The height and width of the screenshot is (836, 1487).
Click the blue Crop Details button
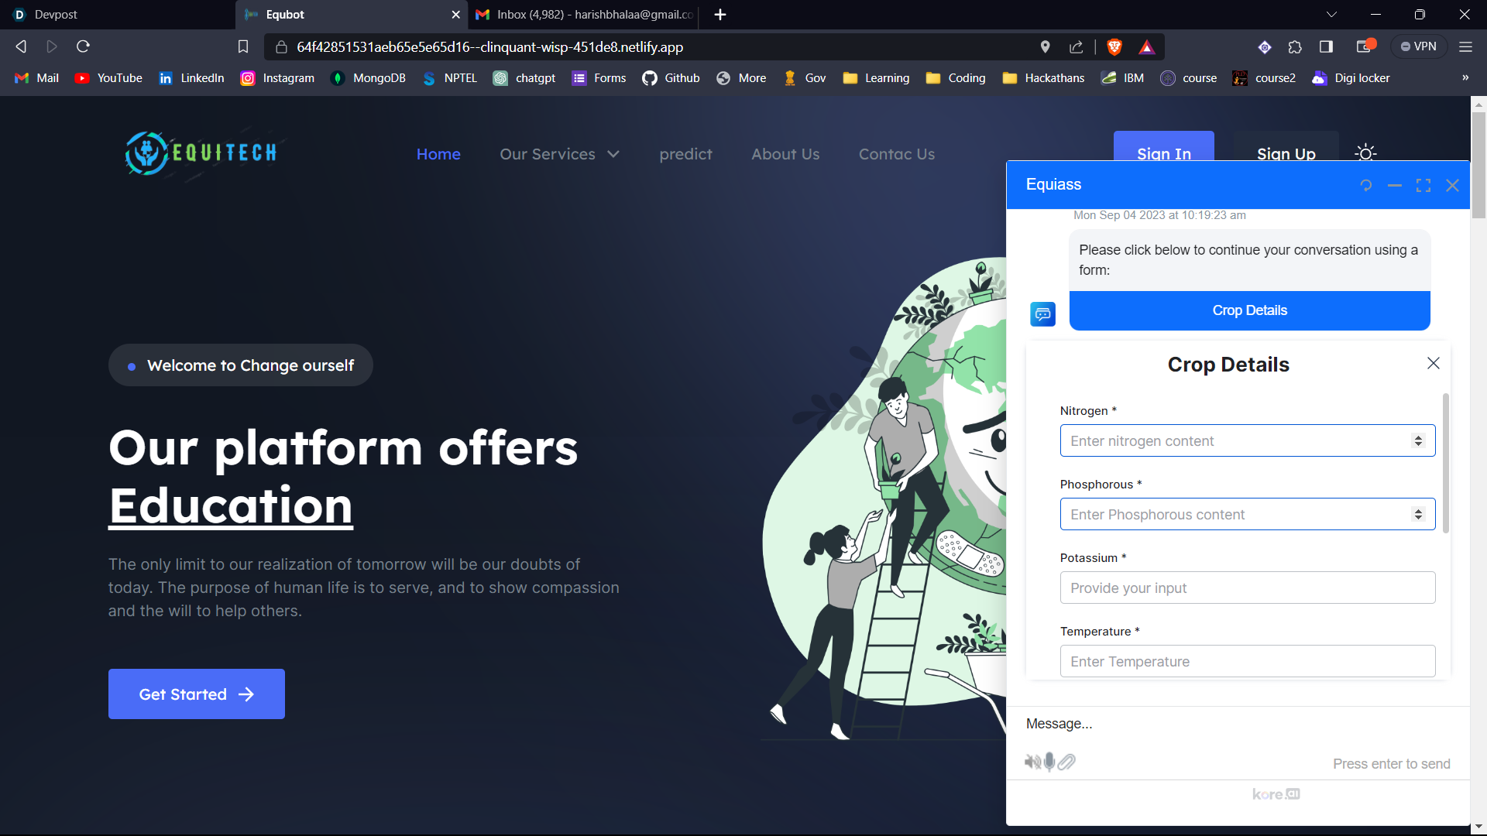coord(1249,310)
